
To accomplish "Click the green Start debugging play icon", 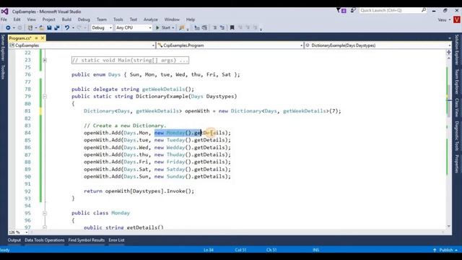I will coord(157,27).
